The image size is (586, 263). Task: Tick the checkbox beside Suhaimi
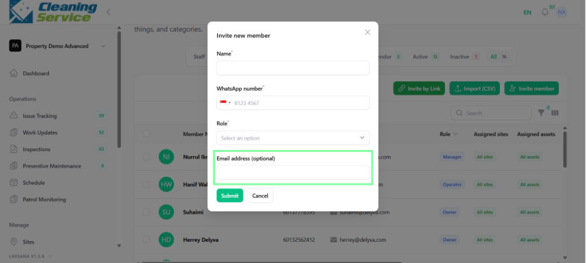(146, 212)
